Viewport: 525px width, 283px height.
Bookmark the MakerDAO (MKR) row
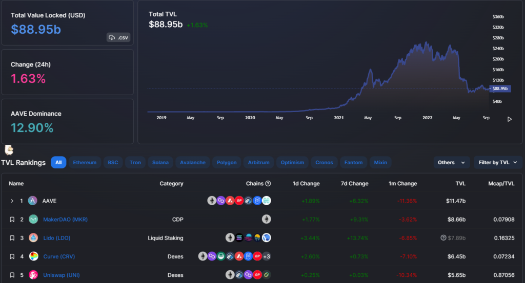(12, 220)
